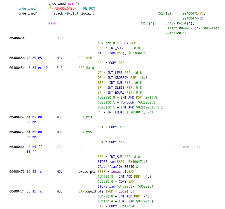Click local_c in the MOV at 00400471

[118, 172]
